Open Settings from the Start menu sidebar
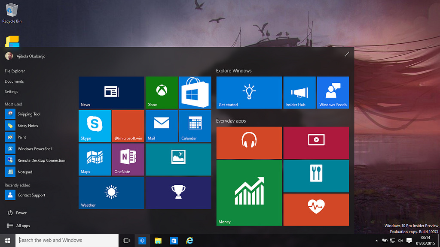The width and height of the screenshot is (440, 247). [x=11, y=91]
